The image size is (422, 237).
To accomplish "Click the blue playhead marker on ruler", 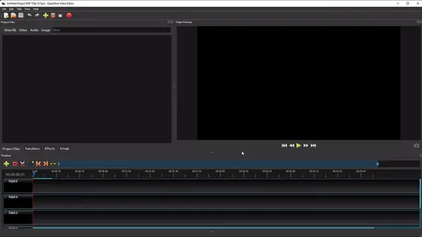I will pos(34,174).
